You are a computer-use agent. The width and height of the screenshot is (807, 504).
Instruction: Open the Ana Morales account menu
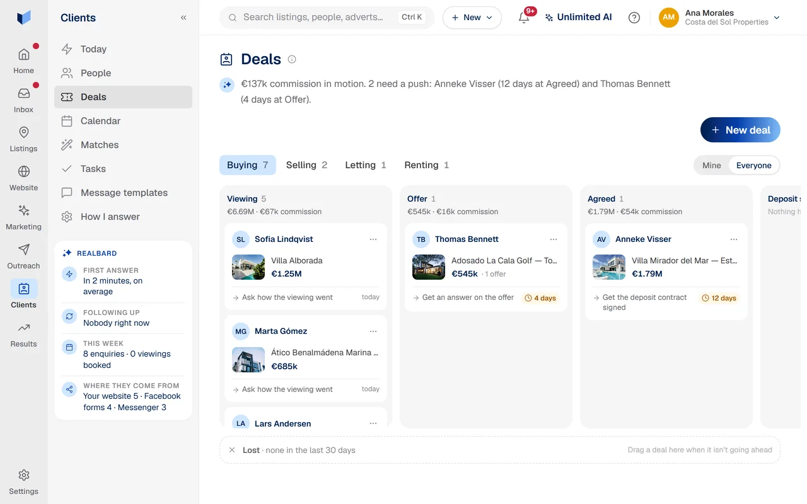pos(720,18)
